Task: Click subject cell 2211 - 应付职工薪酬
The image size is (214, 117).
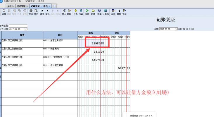Action: [60, 68]
